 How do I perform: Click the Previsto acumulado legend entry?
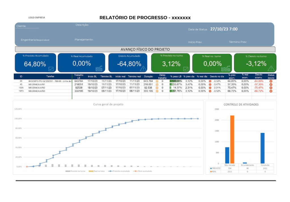tap(122, 171)
